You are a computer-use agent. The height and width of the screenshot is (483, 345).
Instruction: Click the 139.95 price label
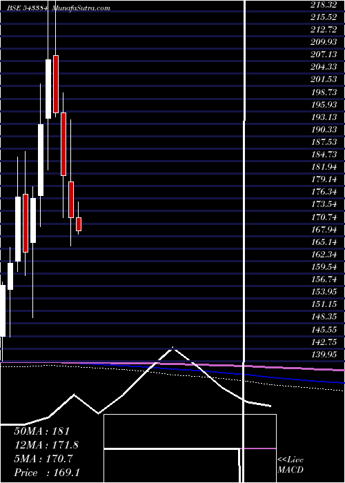(324, 354)
